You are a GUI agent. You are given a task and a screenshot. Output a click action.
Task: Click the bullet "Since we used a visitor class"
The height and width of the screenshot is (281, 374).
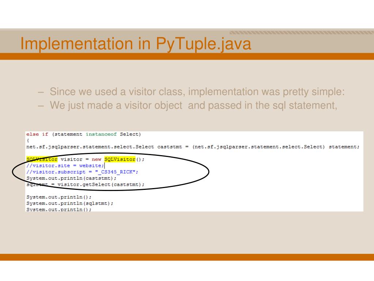pos(197,91)
